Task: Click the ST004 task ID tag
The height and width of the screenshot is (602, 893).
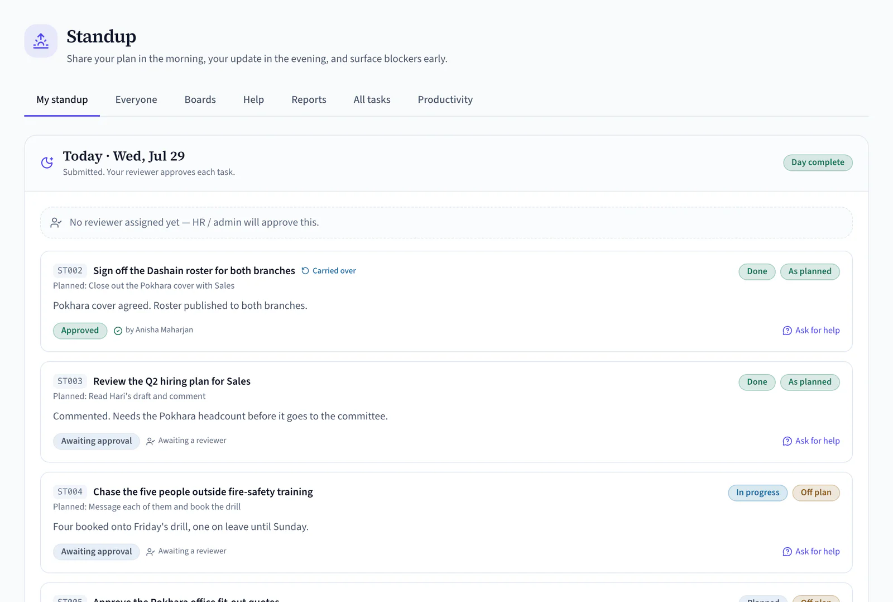Action: (70, 492)
